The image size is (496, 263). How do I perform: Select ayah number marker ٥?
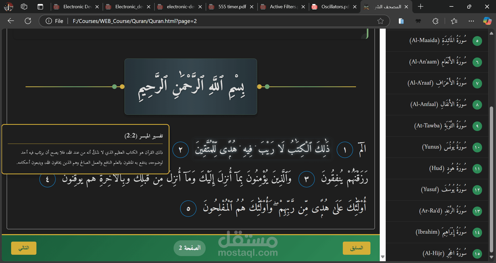[x=188, y=209]
